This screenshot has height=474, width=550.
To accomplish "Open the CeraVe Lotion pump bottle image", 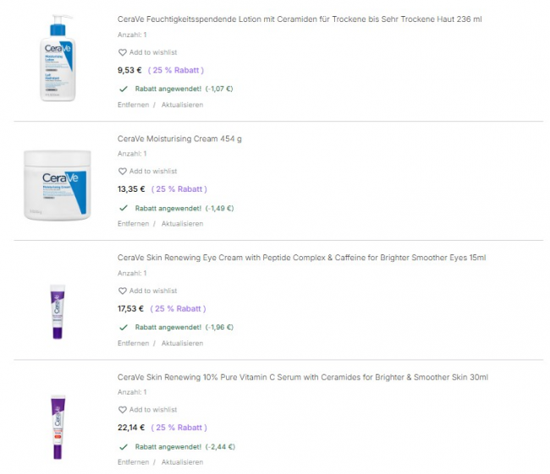I will click(x=58, y=57).
